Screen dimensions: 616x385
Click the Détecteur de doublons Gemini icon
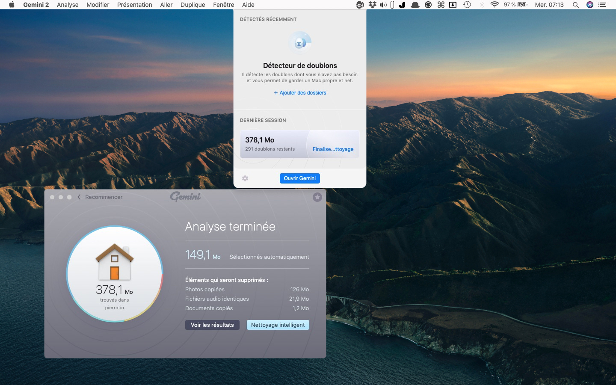(300, 43)
